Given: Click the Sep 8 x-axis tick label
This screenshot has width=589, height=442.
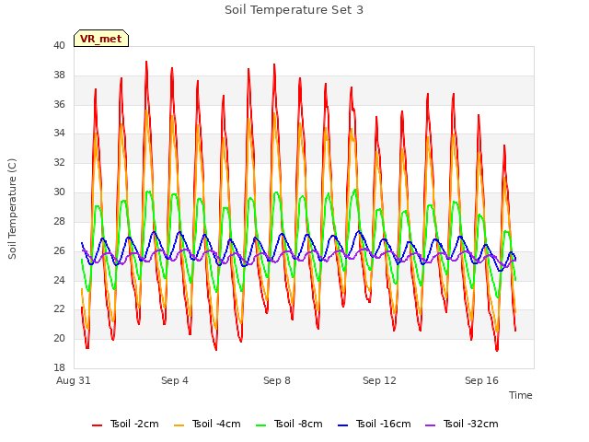Looking at the screenshot, I should (x=277, y=380).
